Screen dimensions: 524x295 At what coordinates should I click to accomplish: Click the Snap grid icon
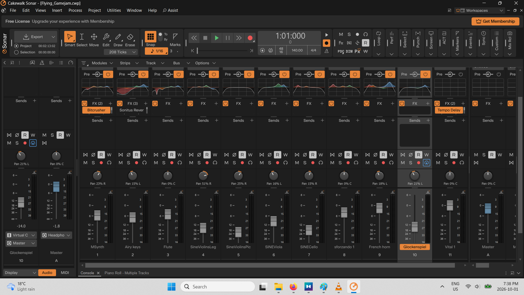coord(150,37)
